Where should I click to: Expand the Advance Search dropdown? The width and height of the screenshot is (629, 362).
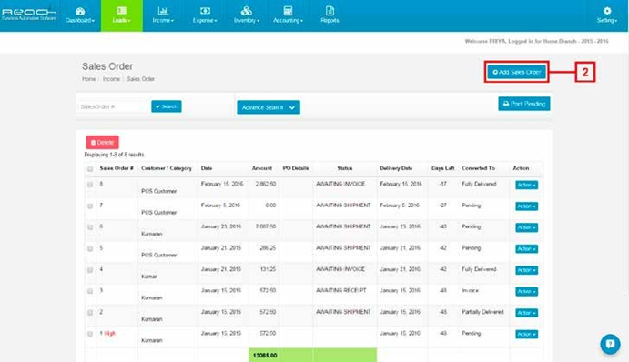[x=269, y=107]
